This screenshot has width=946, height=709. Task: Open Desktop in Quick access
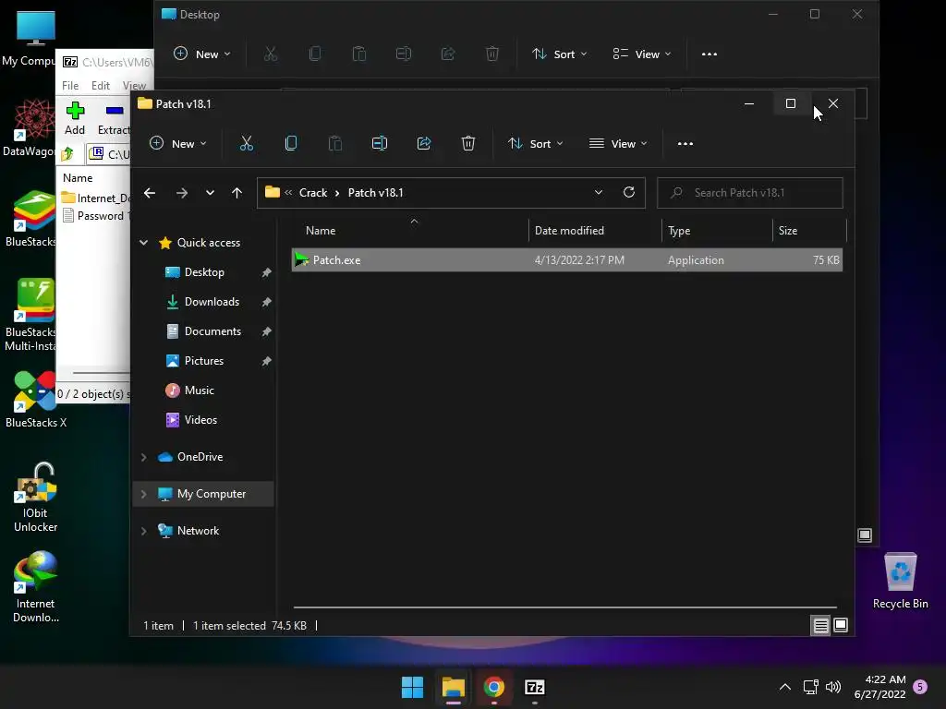point(204,272)
